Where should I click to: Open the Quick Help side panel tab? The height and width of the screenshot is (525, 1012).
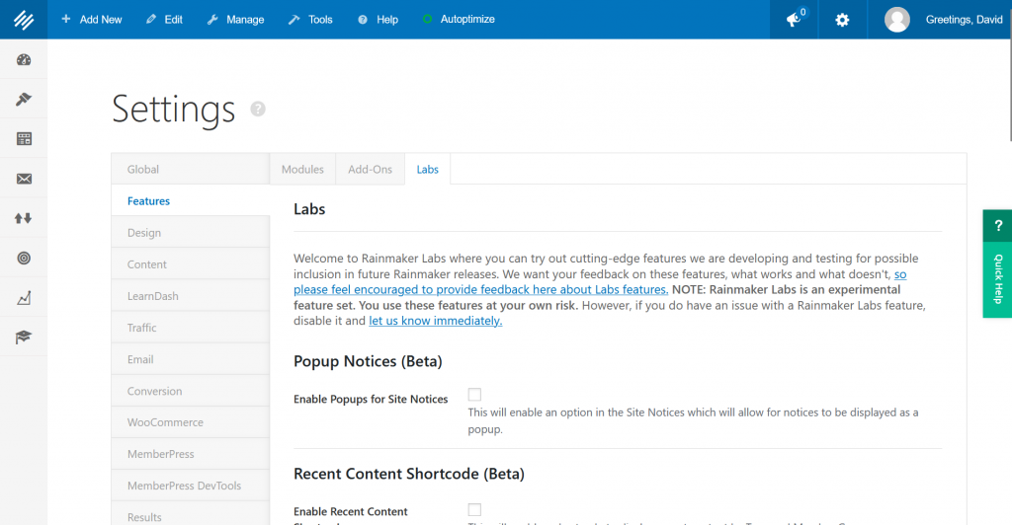pyautogui.click(x=998, y=279)
